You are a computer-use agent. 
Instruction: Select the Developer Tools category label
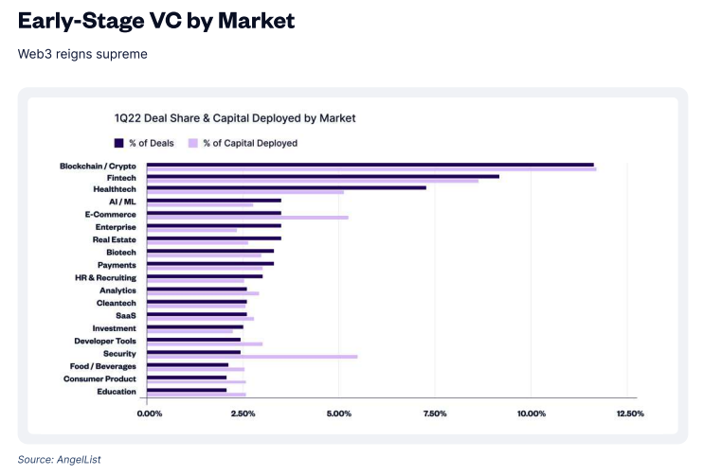point(105,341)
